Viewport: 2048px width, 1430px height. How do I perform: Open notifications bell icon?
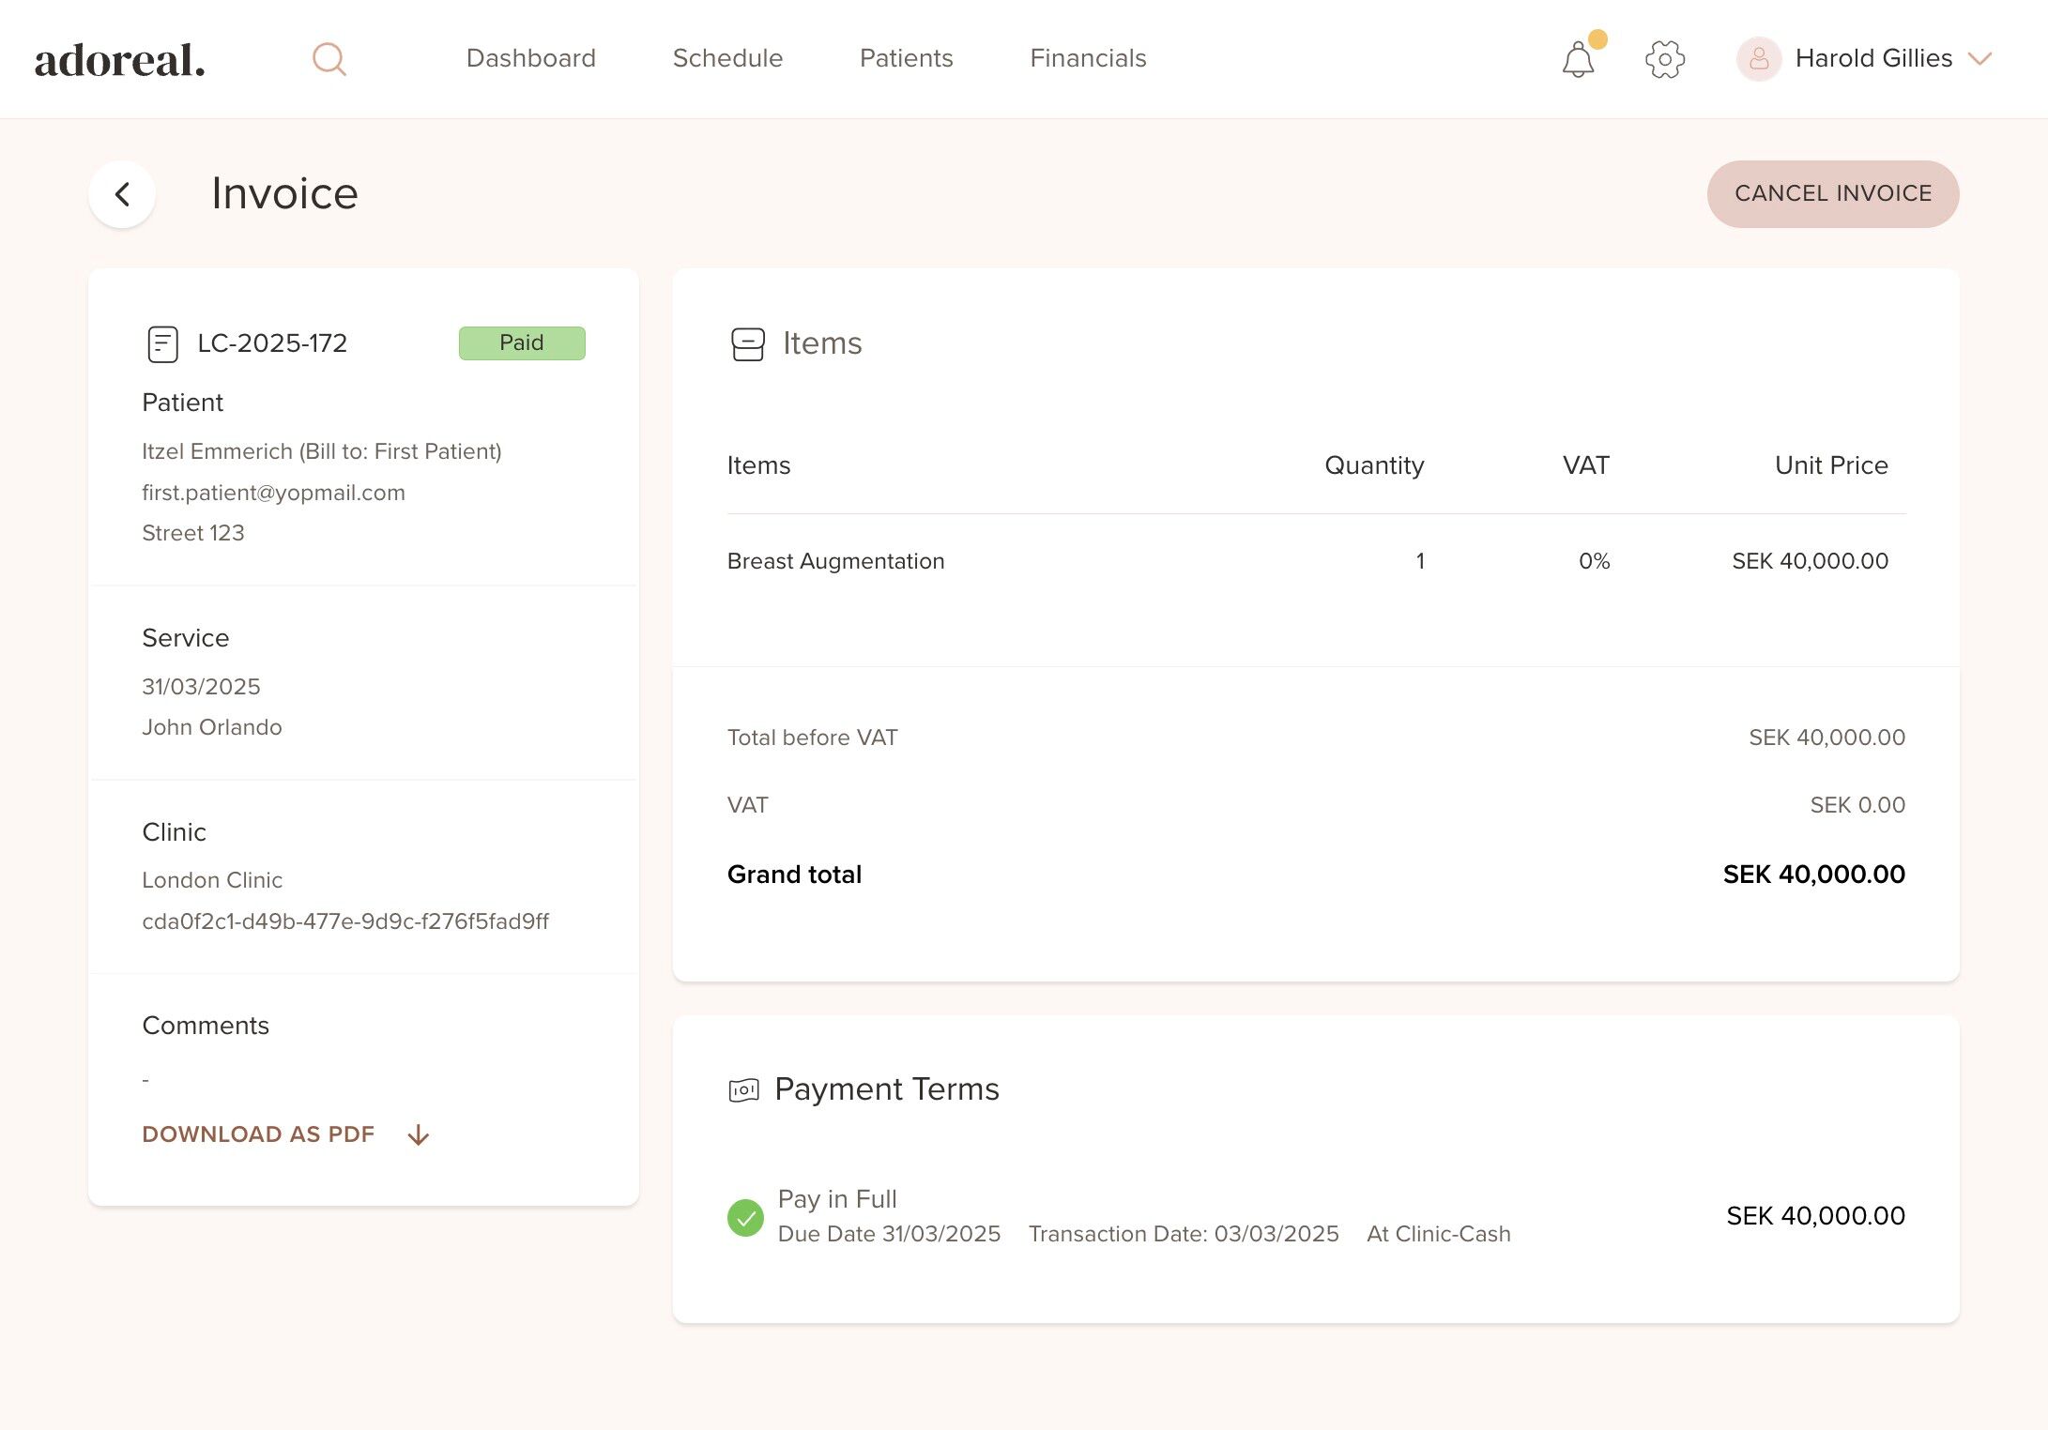coord(1578,60)
